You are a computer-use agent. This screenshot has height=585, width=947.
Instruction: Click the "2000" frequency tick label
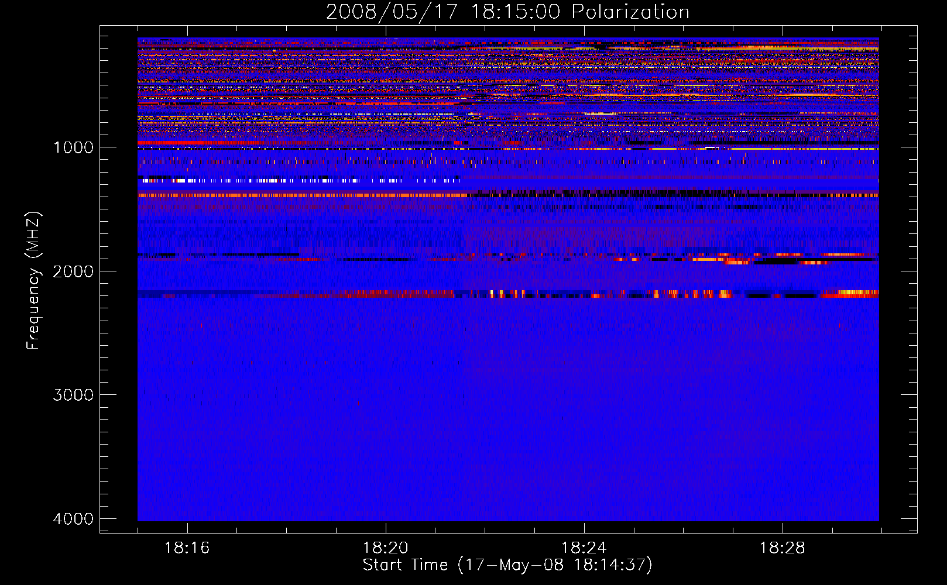point(74,271)
